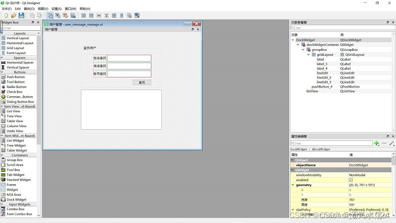
Task: Apply Lay Out Horizontally toolbar icon
Action: tap(84, 15)
